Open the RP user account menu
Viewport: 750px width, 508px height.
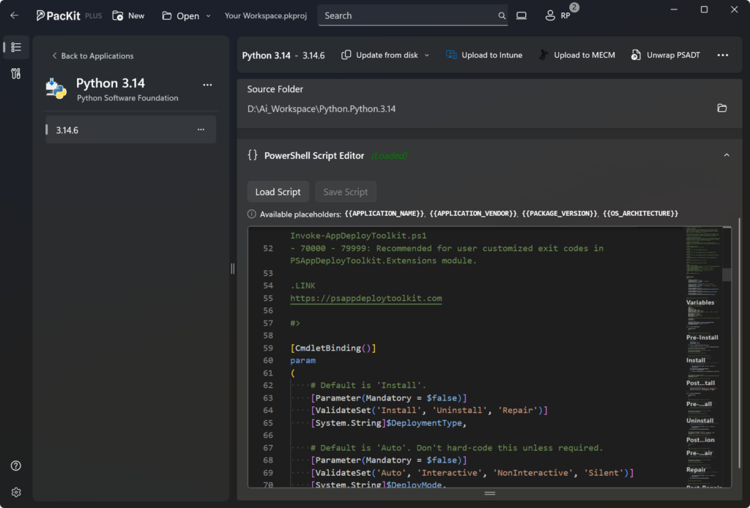click(x=557, y=16)
